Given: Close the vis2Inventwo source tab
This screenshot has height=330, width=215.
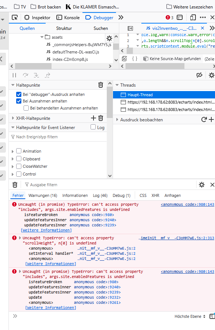Looking at the screenshot, I should [x=202, y=28].
